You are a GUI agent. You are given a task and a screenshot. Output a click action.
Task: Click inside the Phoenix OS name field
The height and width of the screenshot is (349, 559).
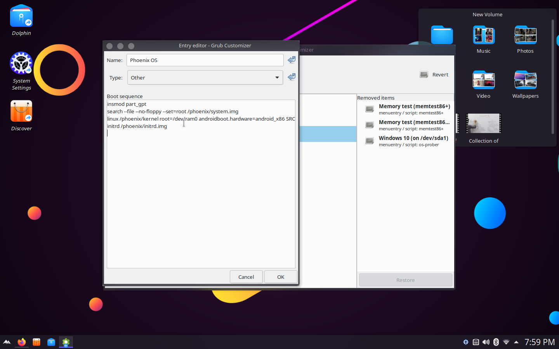[x=205, y=60]
